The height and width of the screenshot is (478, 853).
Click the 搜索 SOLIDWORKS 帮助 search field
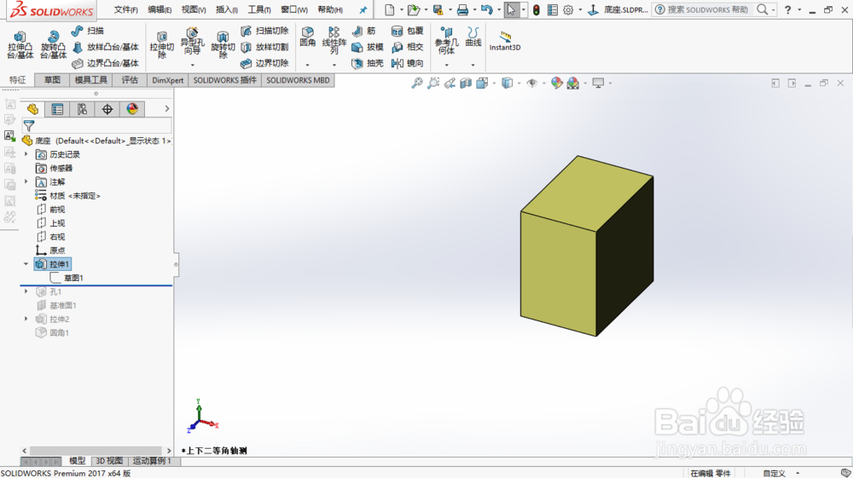coord(708,9)
